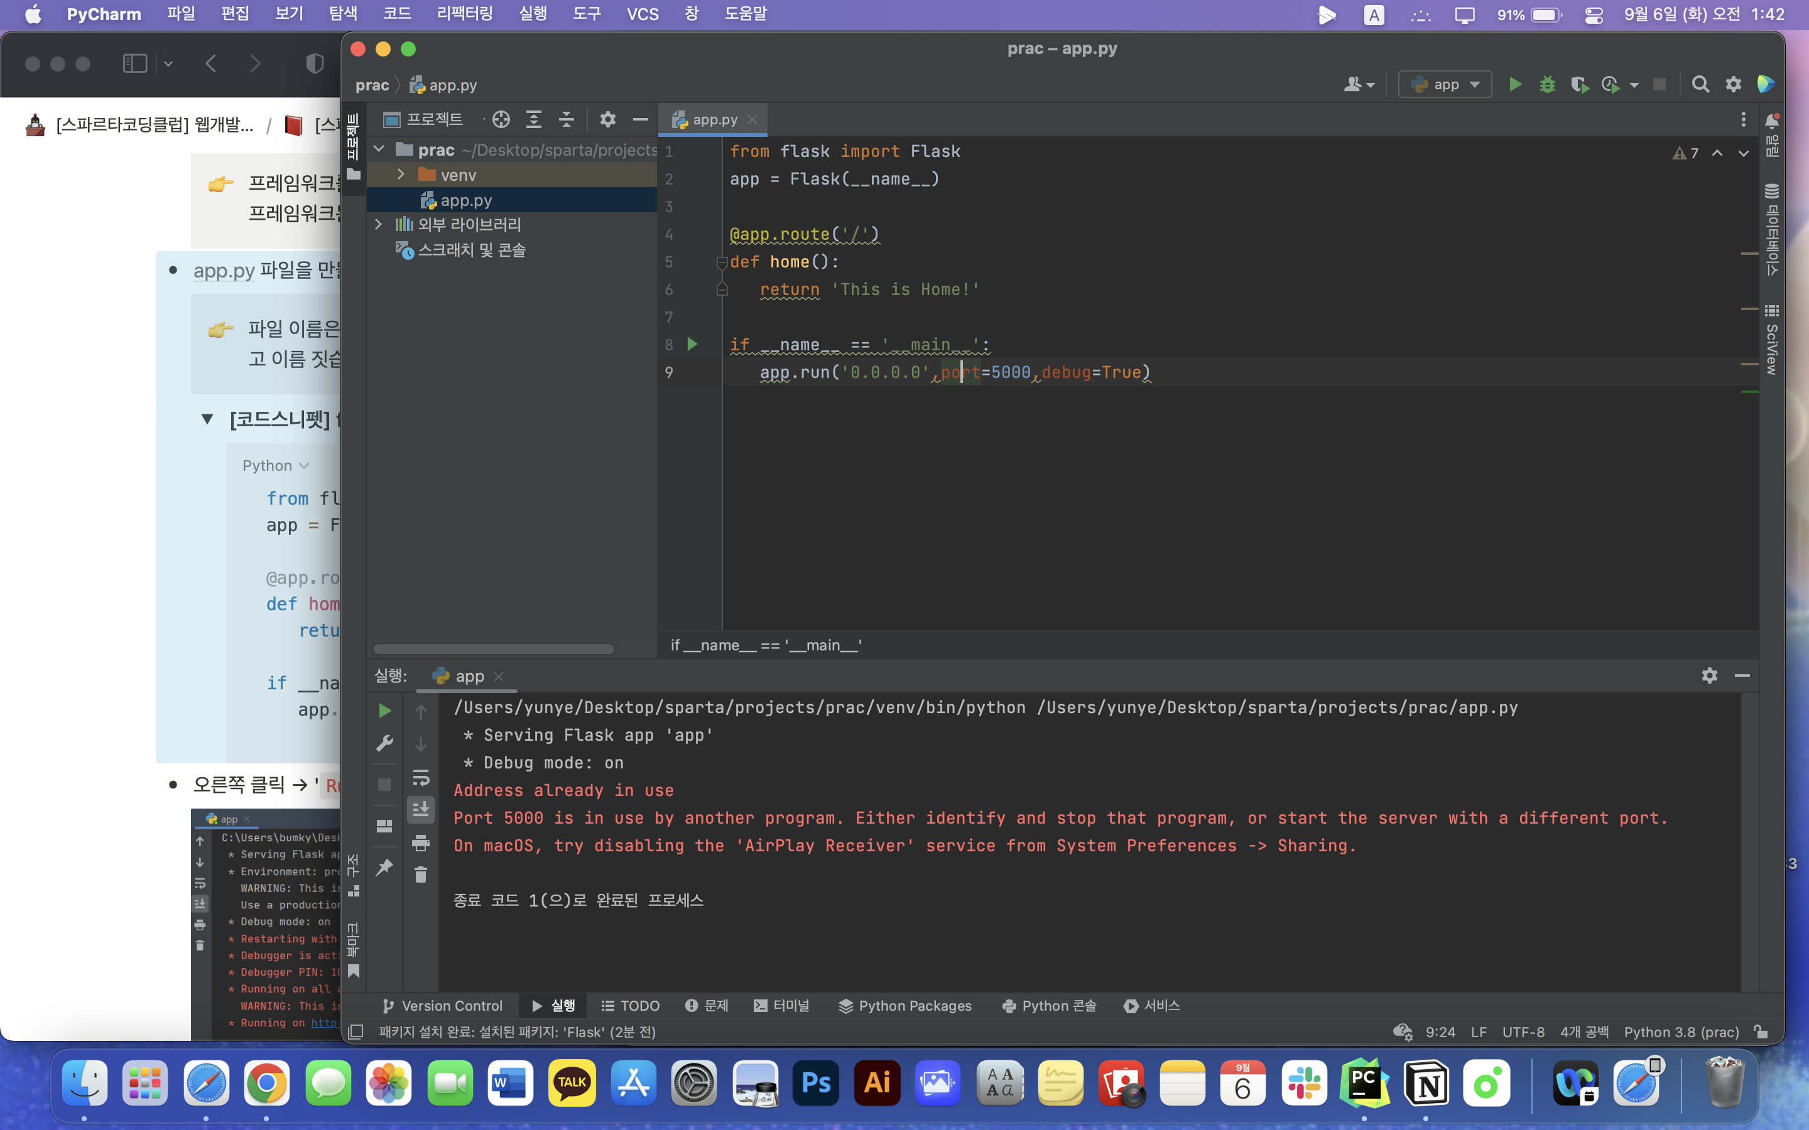Open the VCS menu
Image resolution: width=1809 pixels, height=1130 pixels.
click(642, 14)
